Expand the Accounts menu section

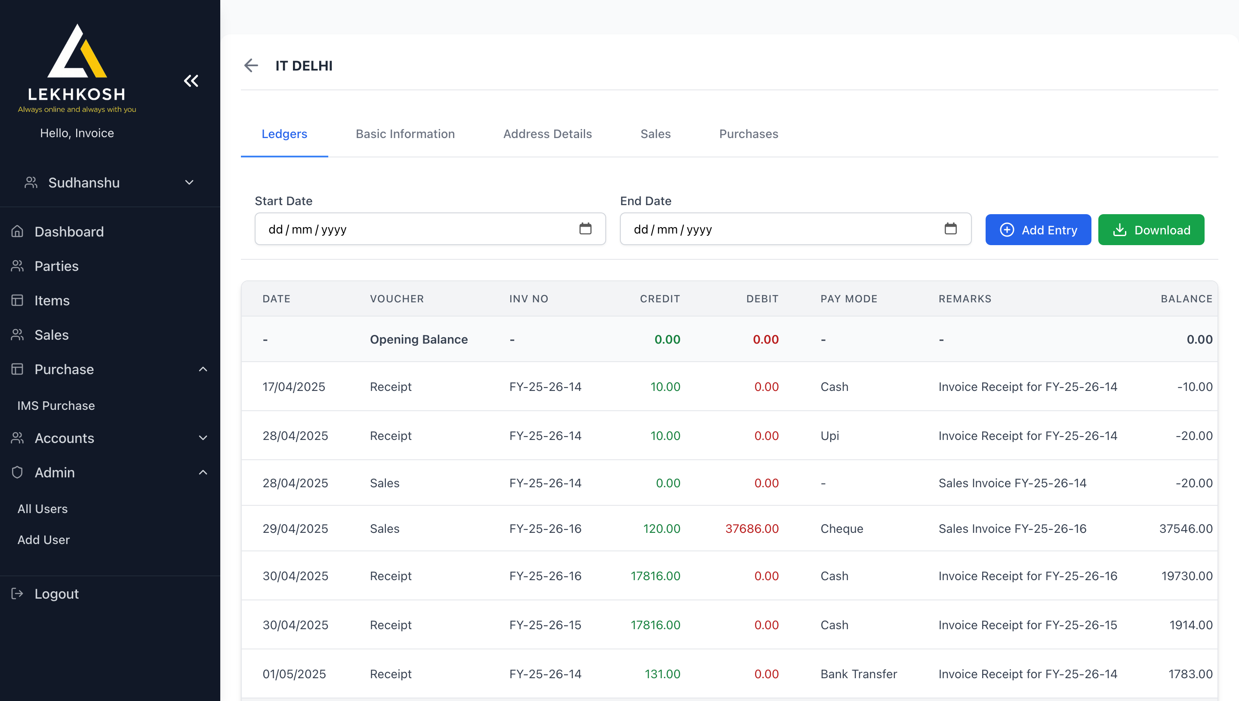tap(203, 438)
